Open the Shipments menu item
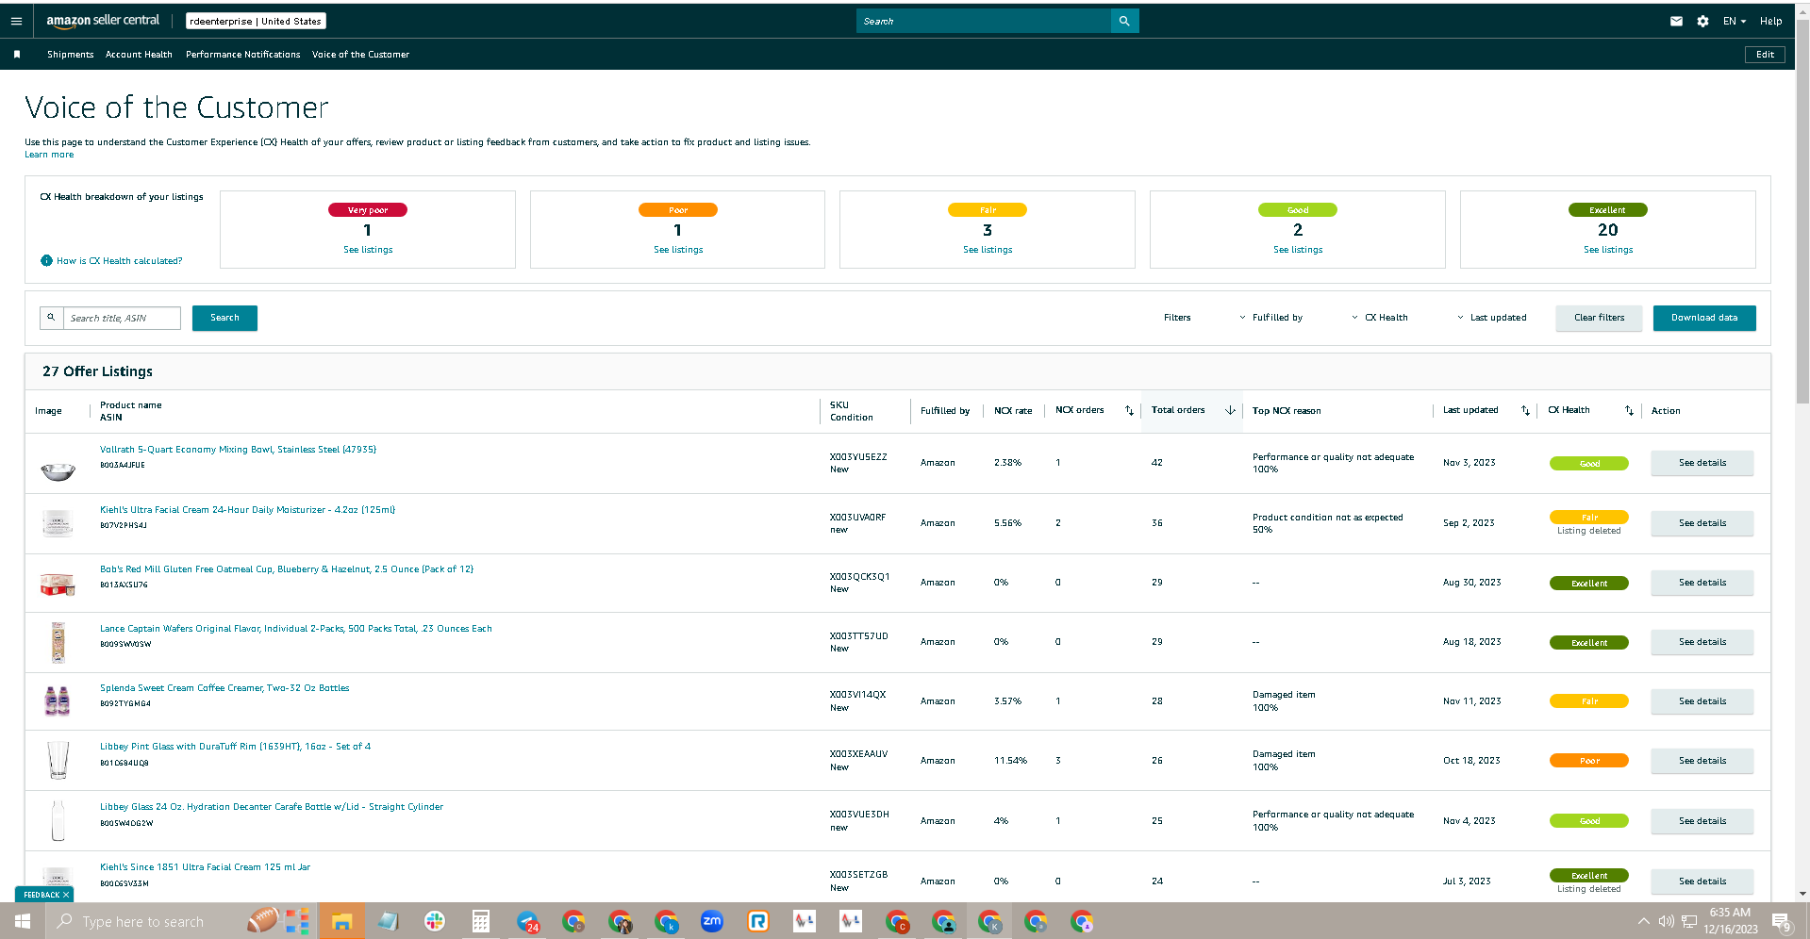Viewport: 1810px width, 939px height. click(x=71, y=55)
